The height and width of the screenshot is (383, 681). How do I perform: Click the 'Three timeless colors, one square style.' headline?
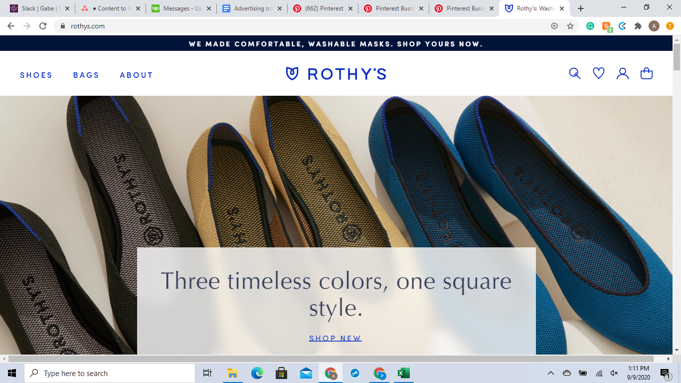click(x=336, y=294)
